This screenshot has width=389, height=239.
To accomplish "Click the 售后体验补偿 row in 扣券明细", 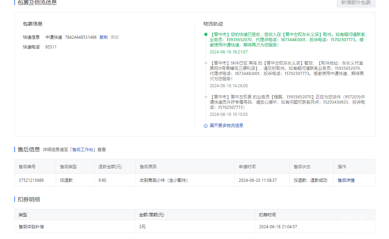I will (31, 227).
